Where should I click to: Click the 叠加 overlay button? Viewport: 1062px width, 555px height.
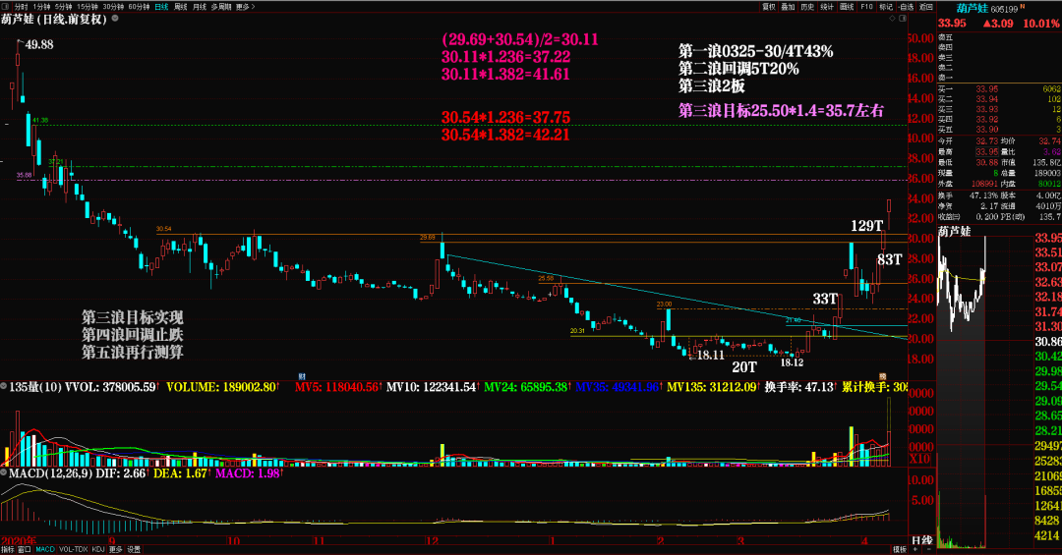click(x=788, y=7)
